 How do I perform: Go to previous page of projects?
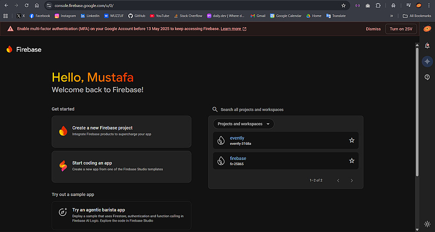(x=338, y=180)
